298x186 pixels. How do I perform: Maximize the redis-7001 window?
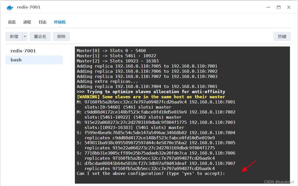tap(279, 7)
